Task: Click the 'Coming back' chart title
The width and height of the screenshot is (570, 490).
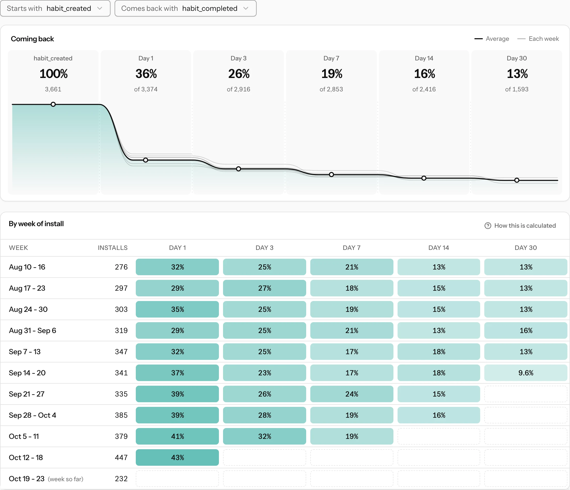Action: tap(32, 39)
